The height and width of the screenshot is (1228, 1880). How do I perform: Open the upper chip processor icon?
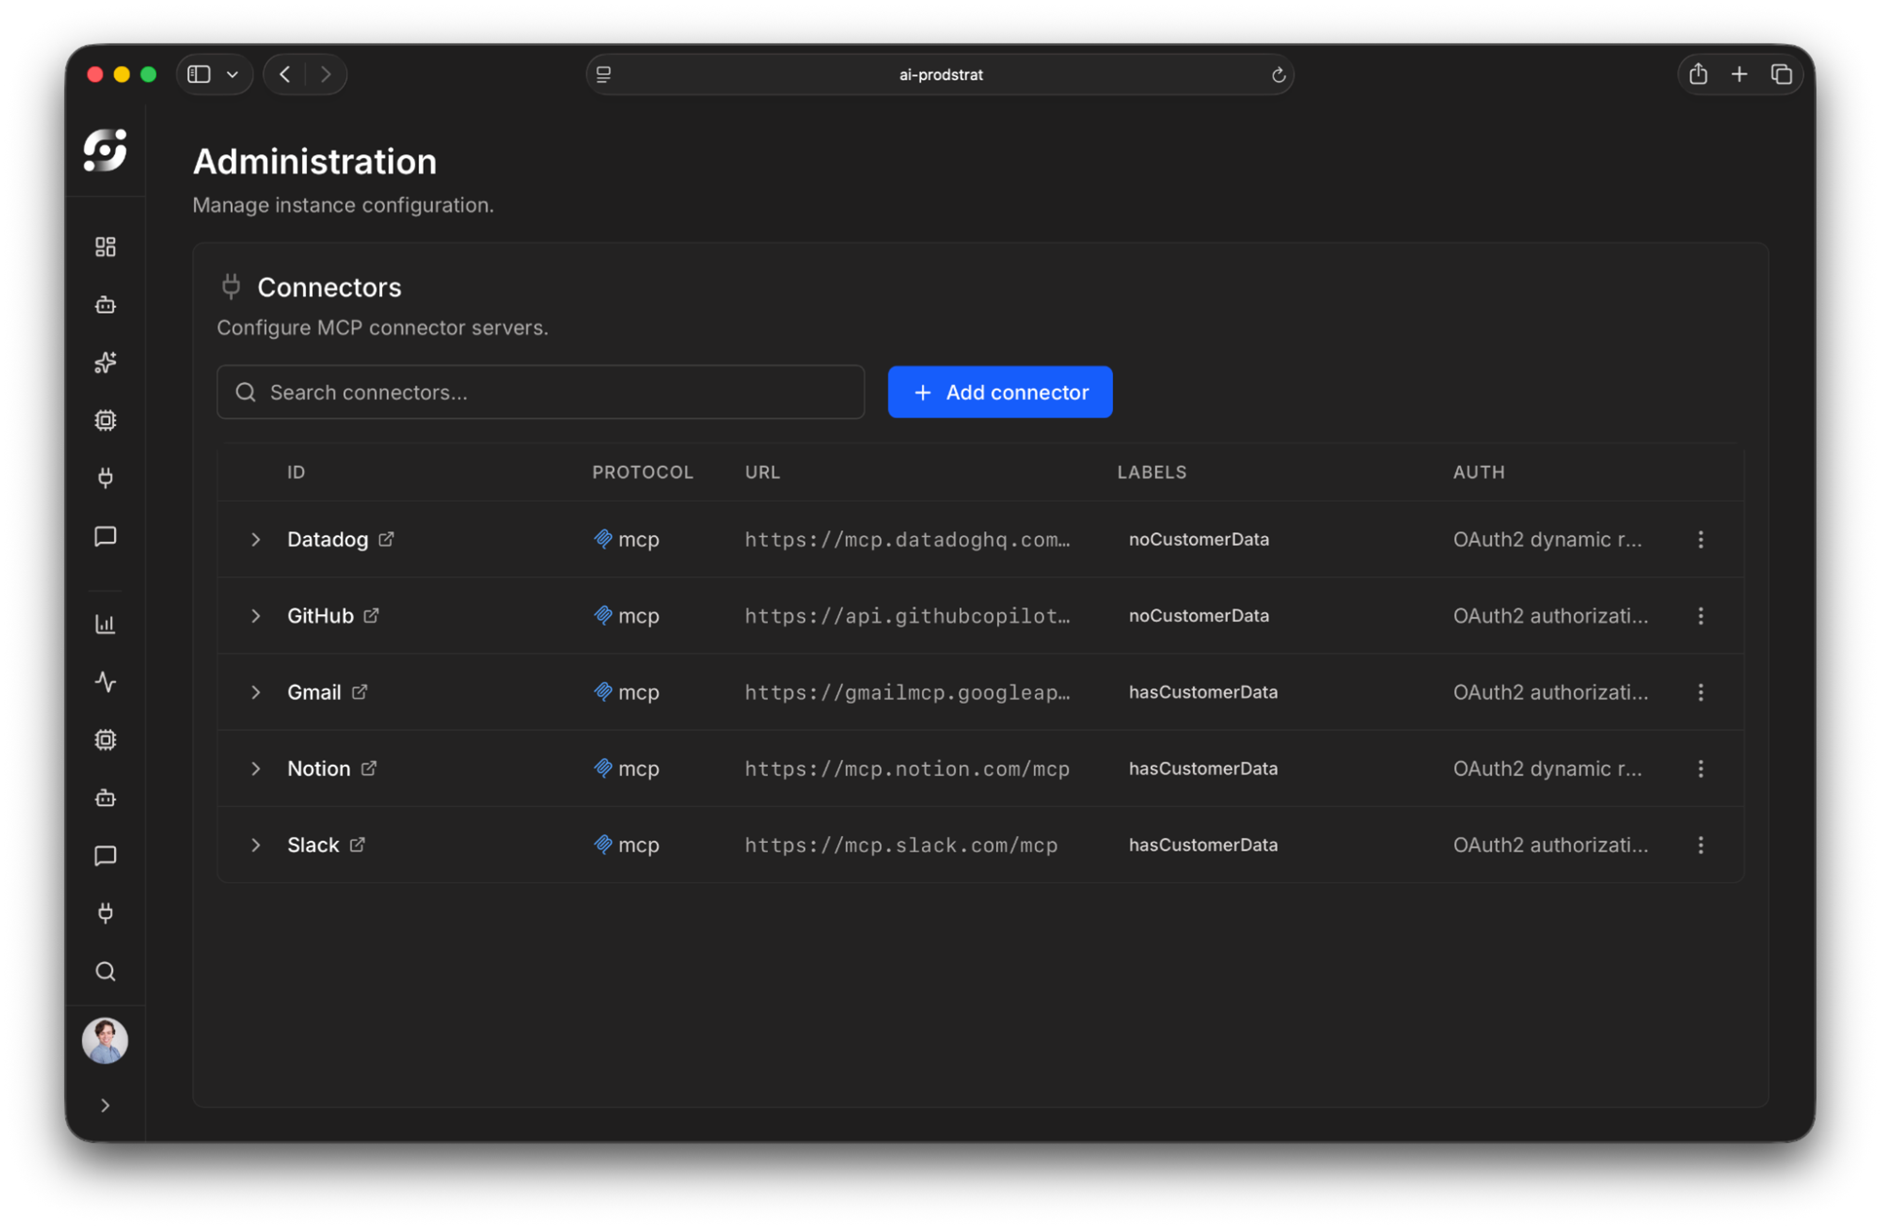pyautogui.click(x=105, y=420)
